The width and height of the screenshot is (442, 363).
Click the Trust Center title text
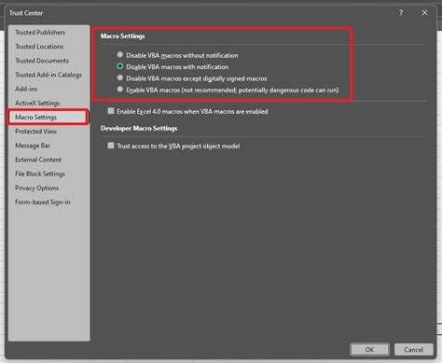[26, 13]
